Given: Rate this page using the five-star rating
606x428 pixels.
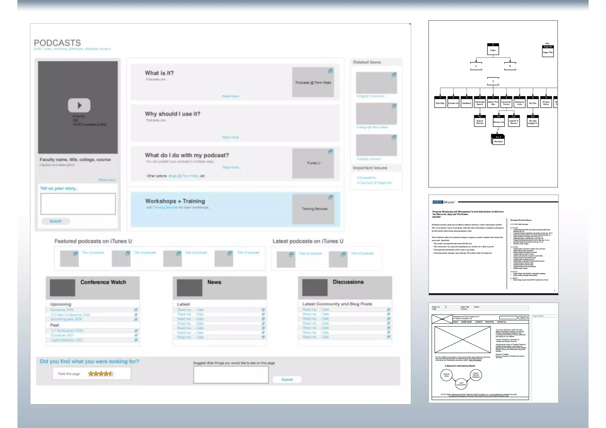Looking at the screenshot, I should pyautogui.click(x=101, y=374).
